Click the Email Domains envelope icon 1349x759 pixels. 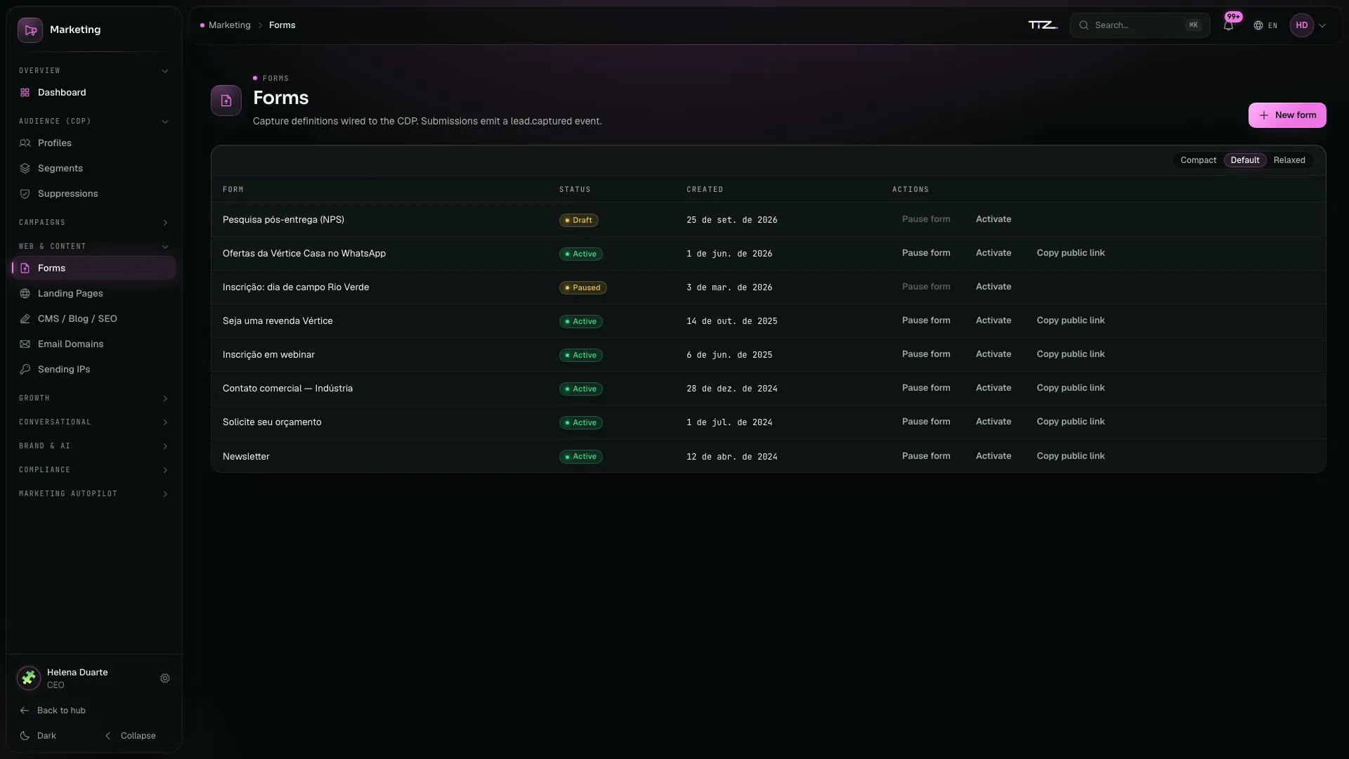pos(25,344)
